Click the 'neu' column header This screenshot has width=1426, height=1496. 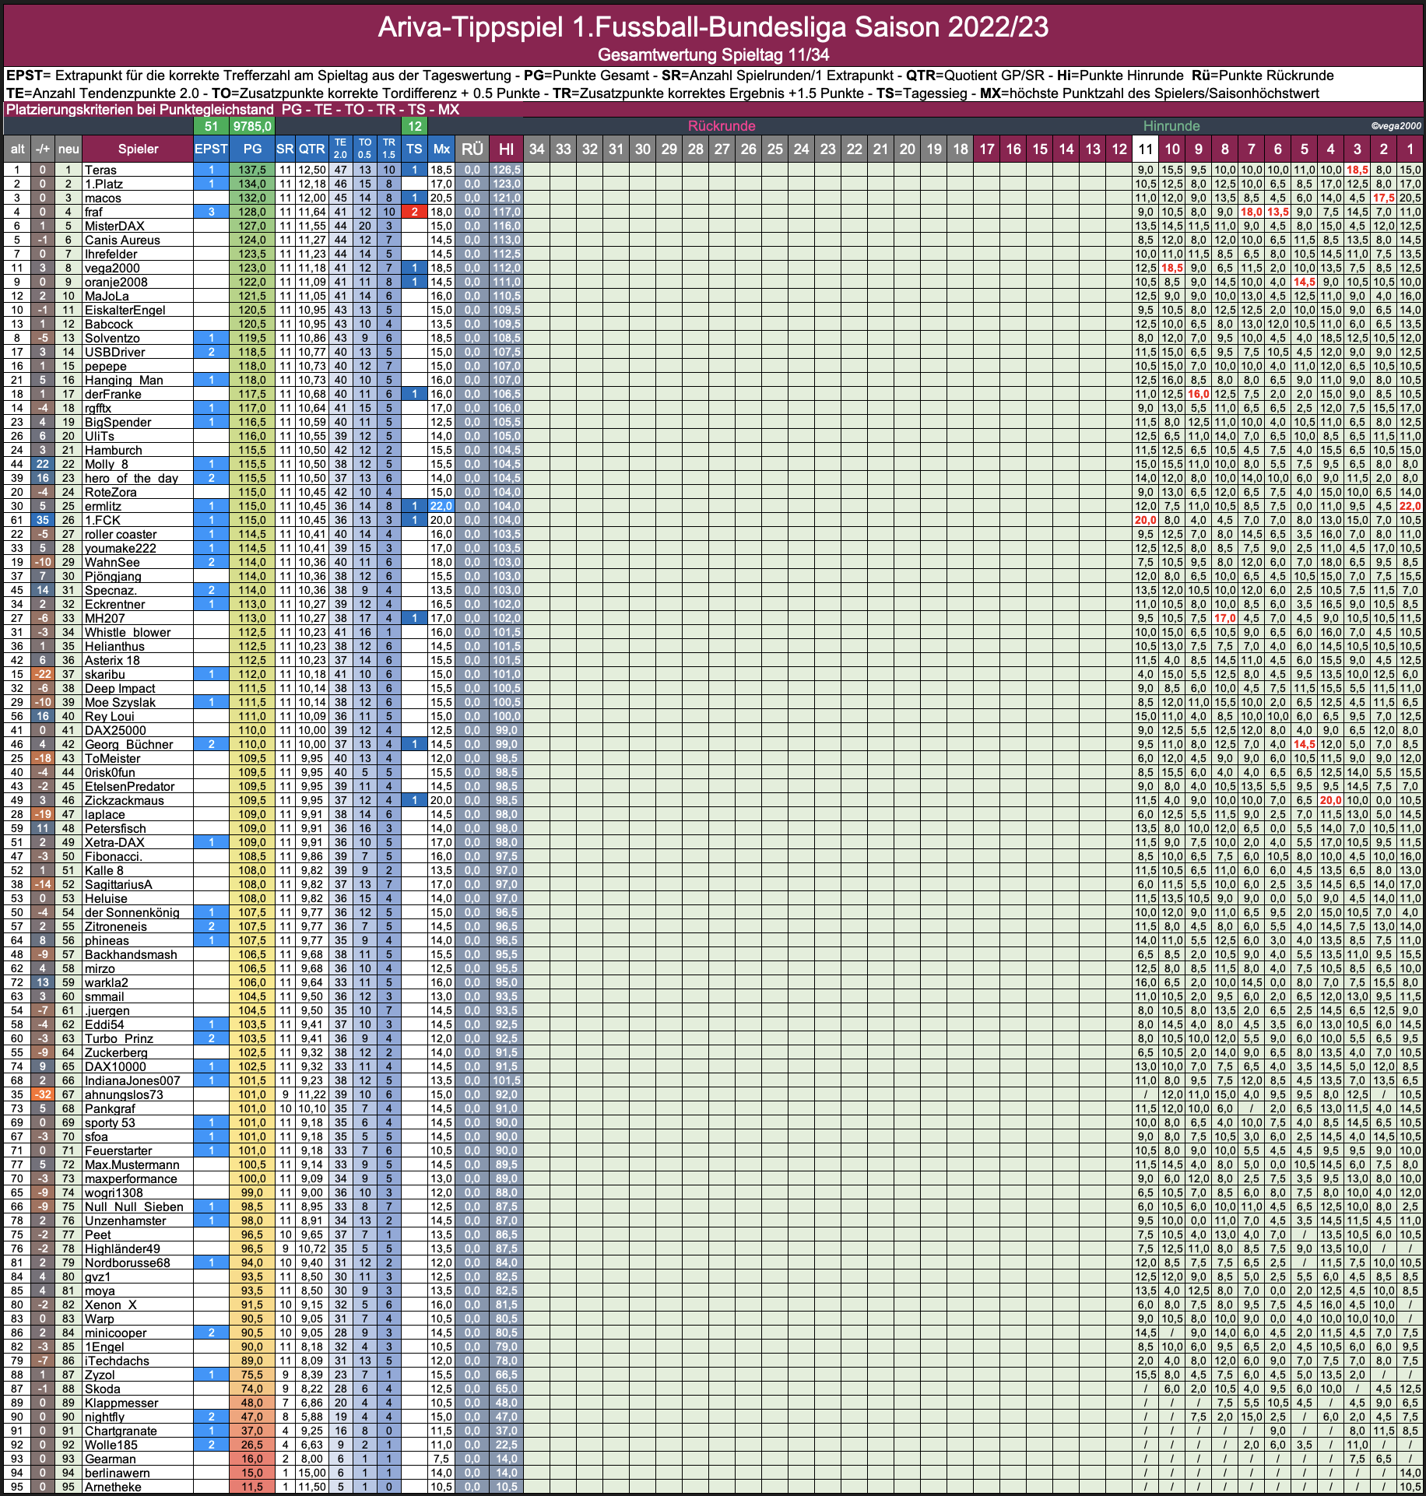pyautogui.click(x=68, y=149)
